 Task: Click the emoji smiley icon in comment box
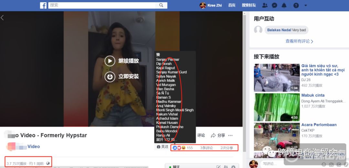click(x=324, y=164)
